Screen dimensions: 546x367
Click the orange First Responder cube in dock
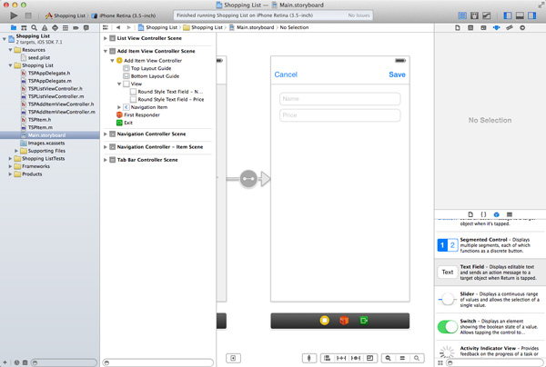(x=344, y=321)
